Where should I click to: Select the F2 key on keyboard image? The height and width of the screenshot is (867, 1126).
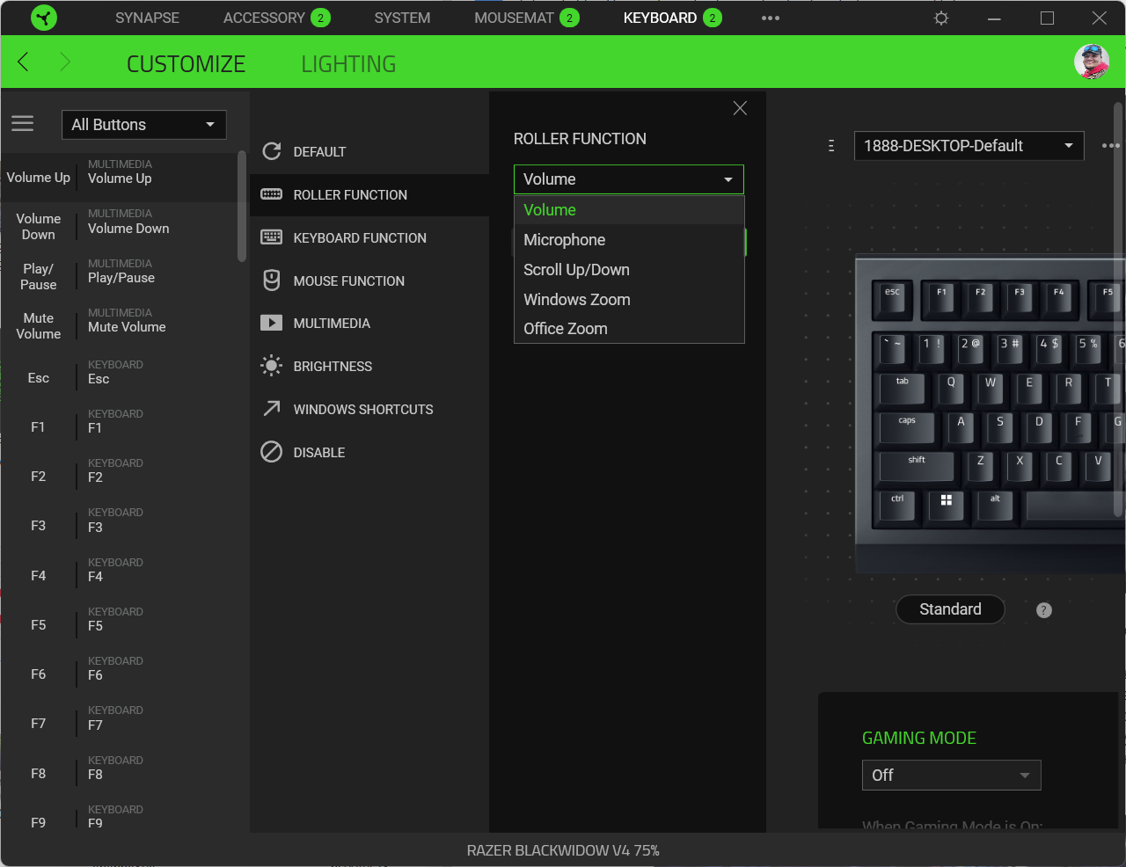(x=980, y=300)
